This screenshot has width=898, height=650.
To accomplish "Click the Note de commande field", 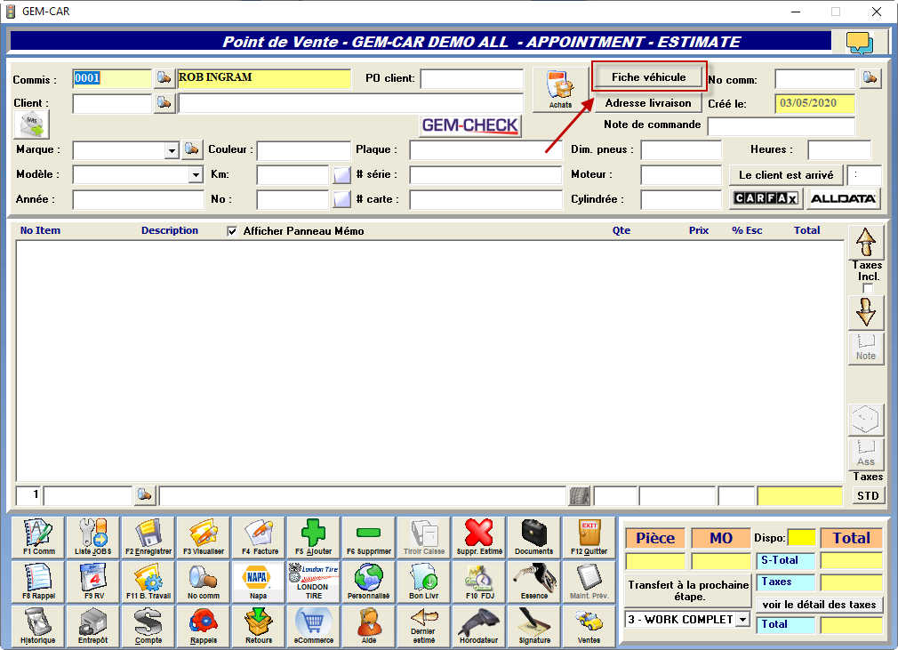I will [x=782, y=126].
